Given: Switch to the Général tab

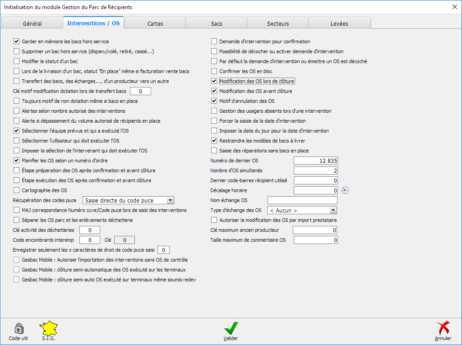Looking at the screenshot, I should (x=32, y=23).
